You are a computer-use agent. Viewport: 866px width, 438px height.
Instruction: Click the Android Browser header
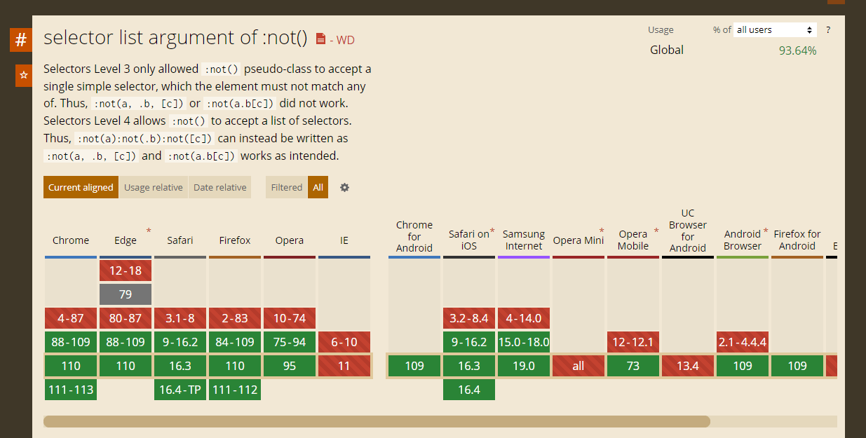(743, 240)
